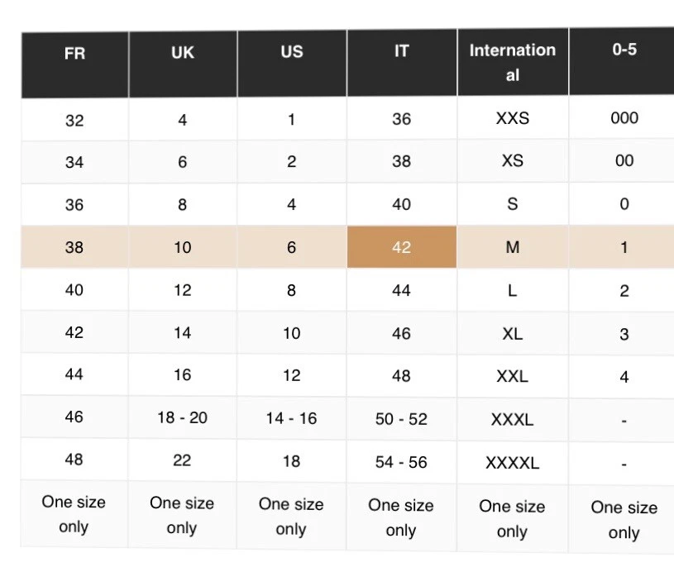The height and width of the screenshot is (586, 674).
Task: Select the XL international size cell
Action: (x=513, y=334)
